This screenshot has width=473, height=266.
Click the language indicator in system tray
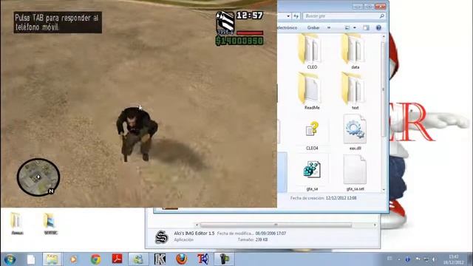click(389, 259)
